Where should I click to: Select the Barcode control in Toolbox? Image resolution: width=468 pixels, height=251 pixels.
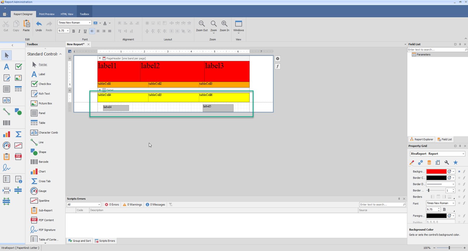(43, 162)
